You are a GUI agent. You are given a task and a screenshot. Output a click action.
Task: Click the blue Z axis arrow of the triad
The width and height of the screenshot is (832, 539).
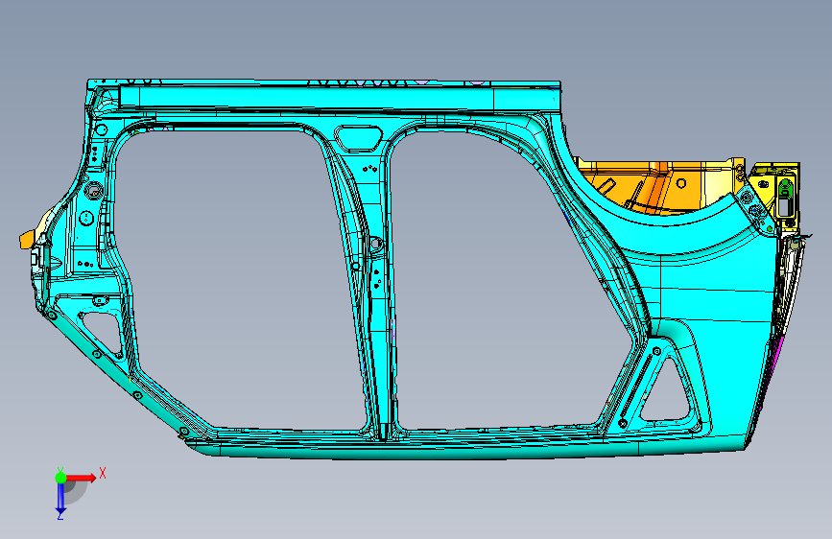[x=60, y=498]
